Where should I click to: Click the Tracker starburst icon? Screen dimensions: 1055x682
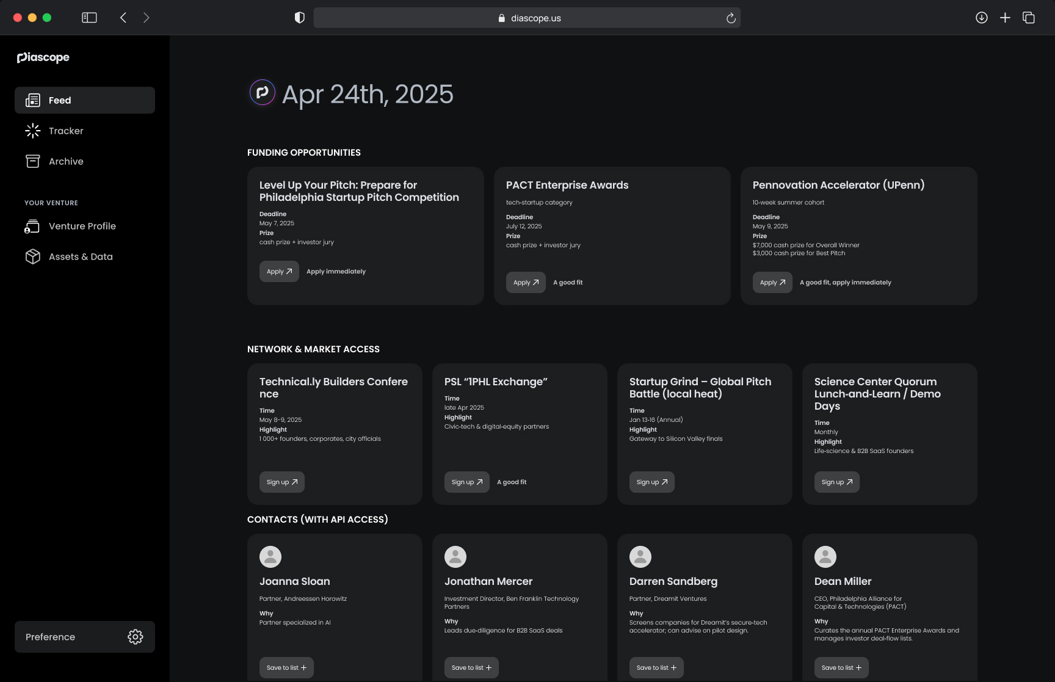pyautogui.click(x=33, y=131)
